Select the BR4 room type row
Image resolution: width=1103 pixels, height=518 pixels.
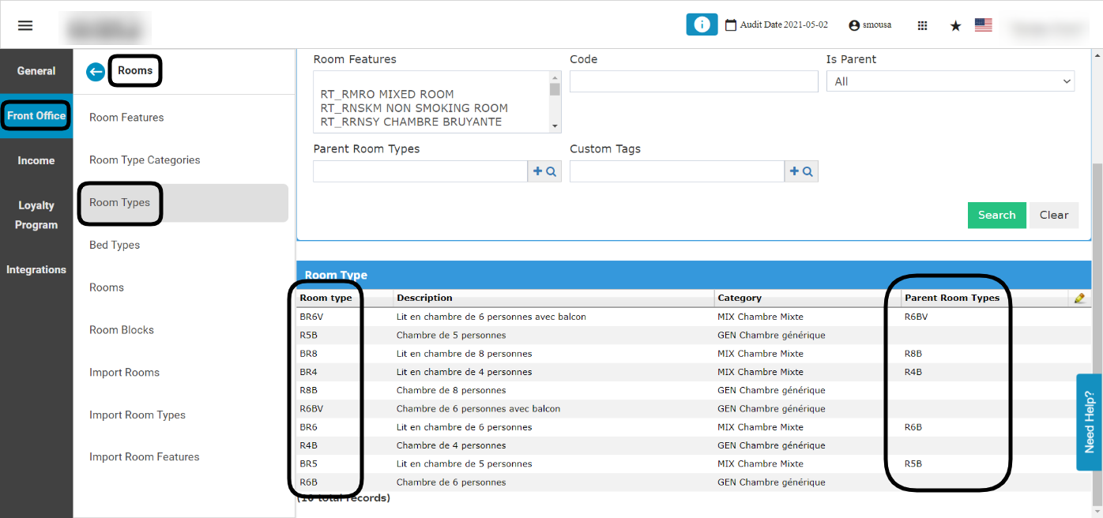(x=694, y=372)
